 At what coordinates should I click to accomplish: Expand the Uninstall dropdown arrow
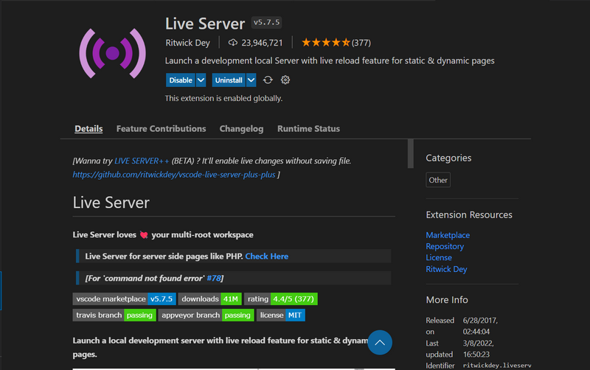pyautogui.click(x=251, y=80)
